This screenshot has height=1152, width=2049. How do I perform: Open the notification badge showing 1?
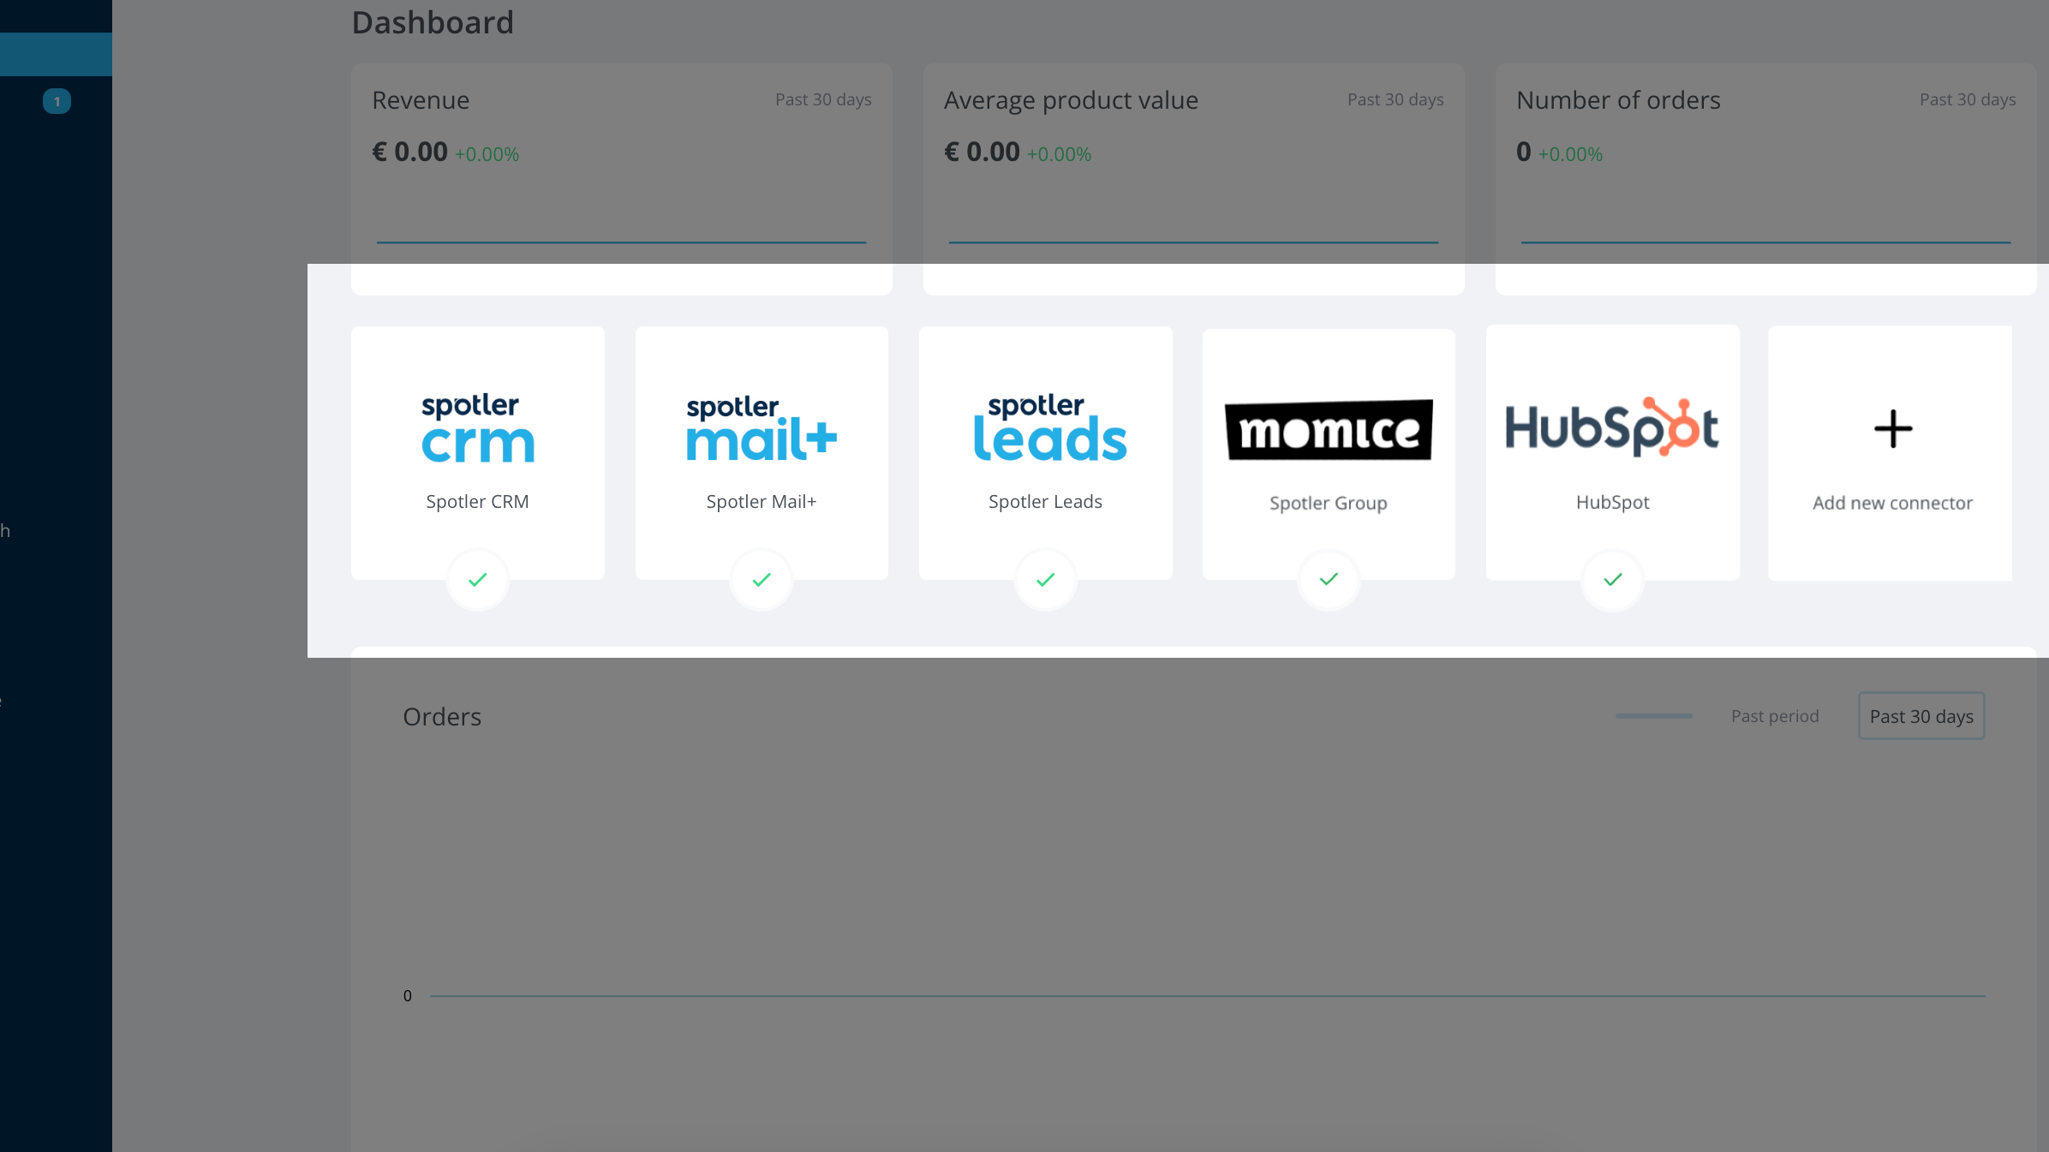point(57,100)
